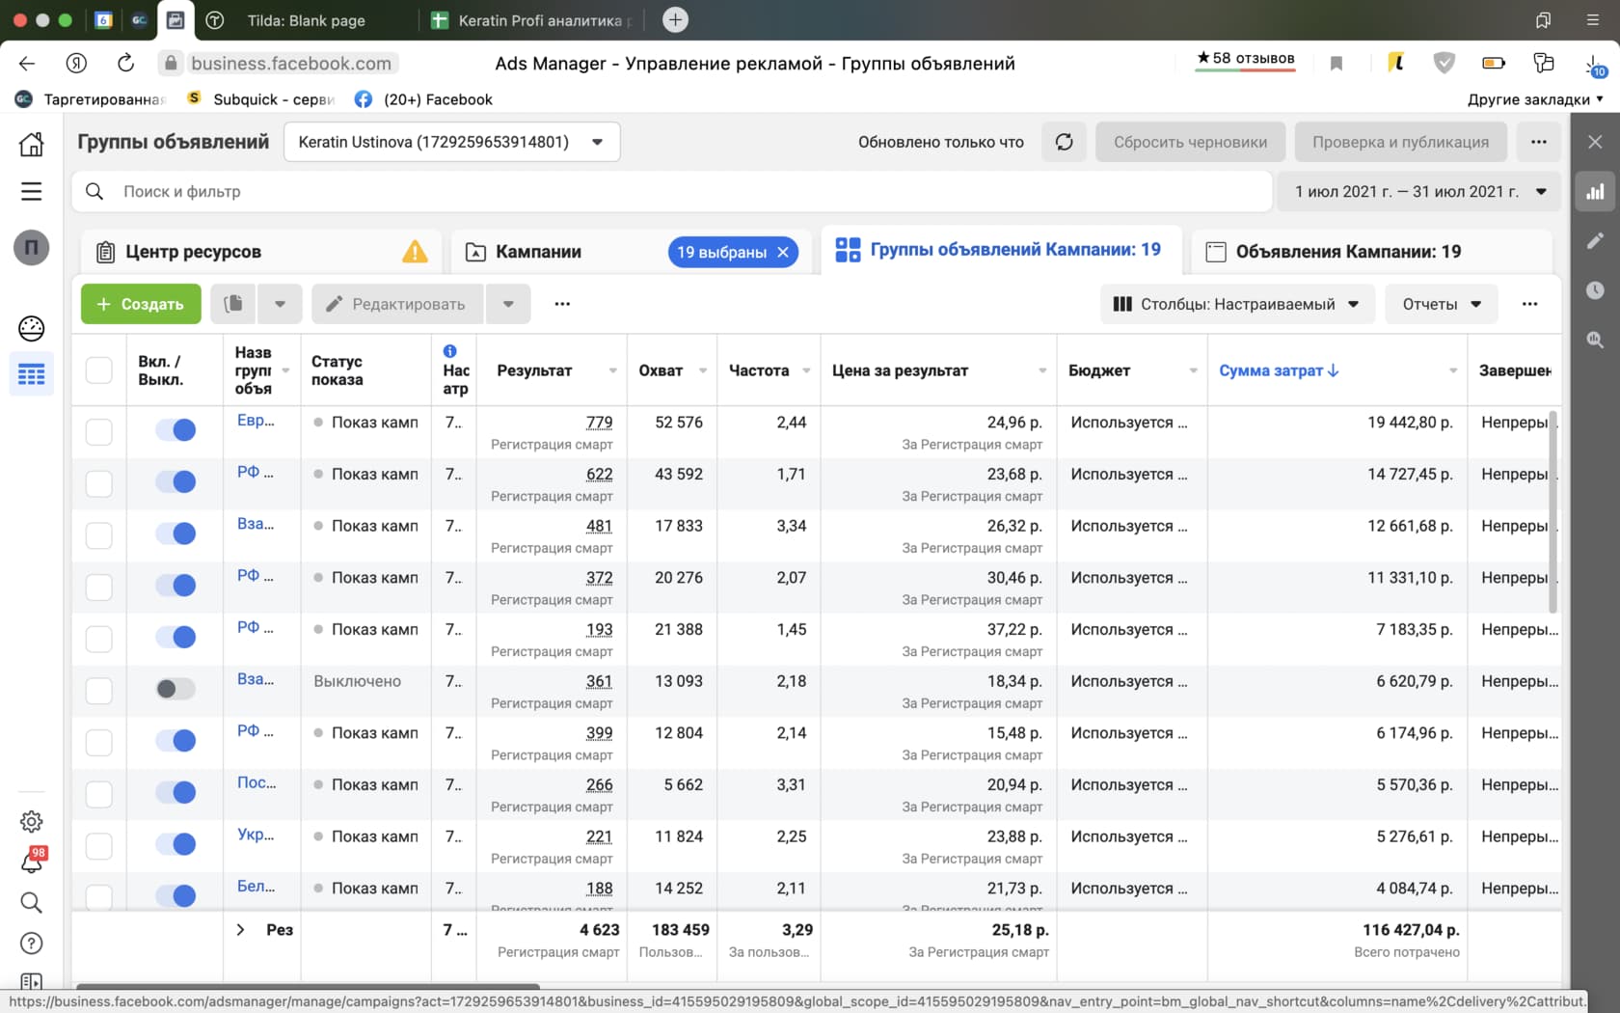Enable the switched-off Вза... ad set
The width and height of the screenshot is (1620, 1013).
click(x=175, y=689)
